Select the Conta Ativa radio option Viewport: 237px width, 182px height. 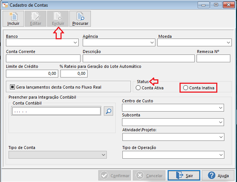coord(138,88)
